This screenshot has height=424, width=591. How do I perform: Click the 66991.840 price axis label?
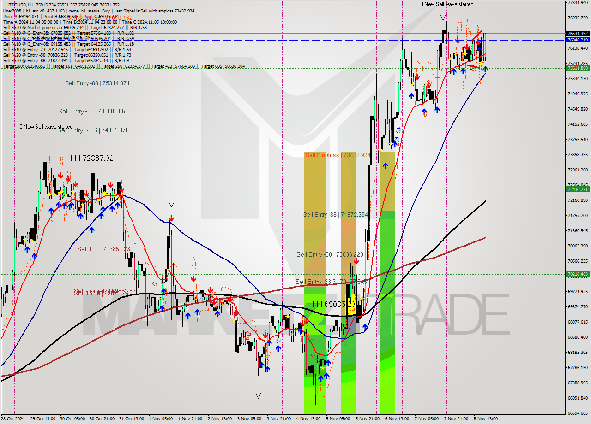[578, 398]
